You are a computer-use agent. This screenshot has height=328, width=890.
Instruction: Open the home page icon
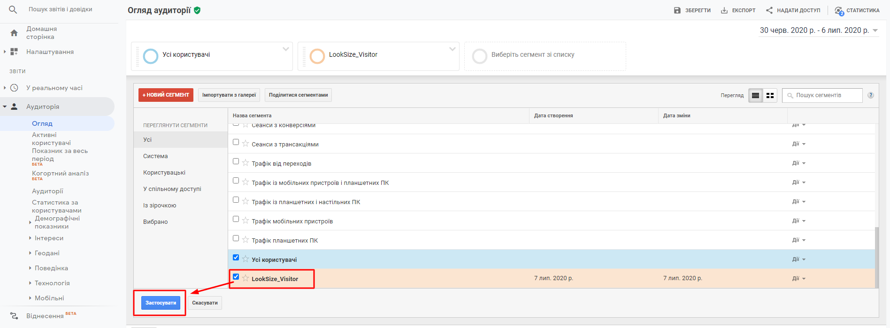[x=14, y=33]
